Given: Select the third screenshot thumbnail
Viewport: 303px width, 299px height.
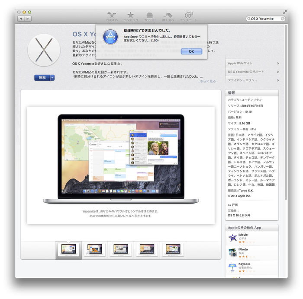Looking at the screenshot, I should (121, 250).
